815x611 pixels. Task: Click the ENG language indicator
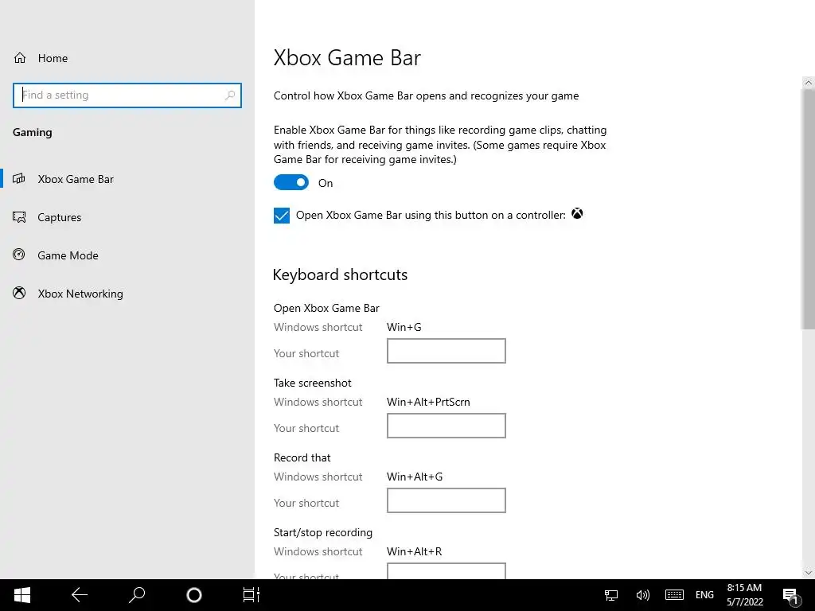click(704, 595)
